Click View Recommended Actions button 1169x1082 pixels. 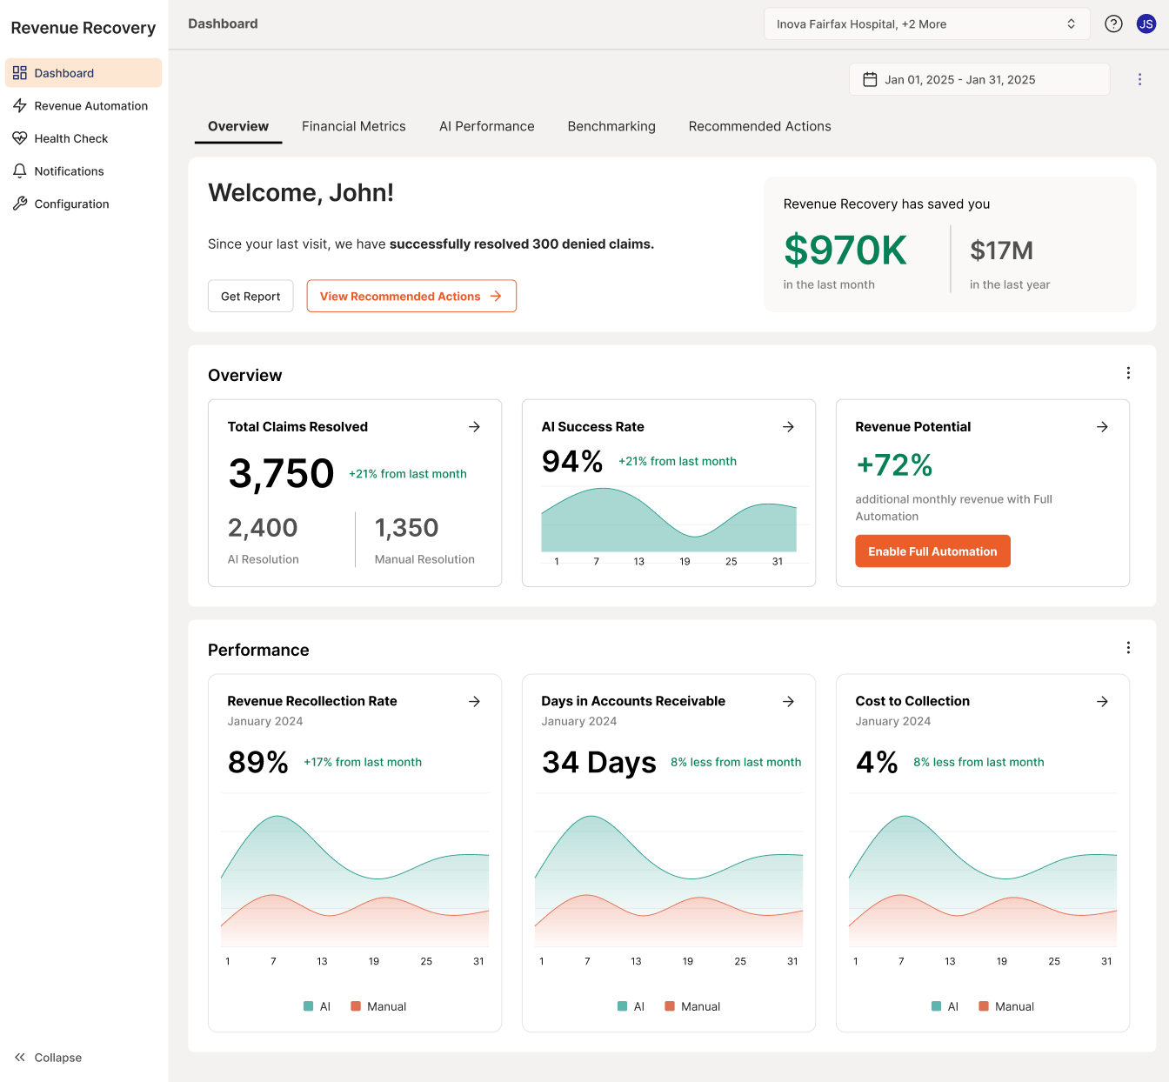(411, 297)
